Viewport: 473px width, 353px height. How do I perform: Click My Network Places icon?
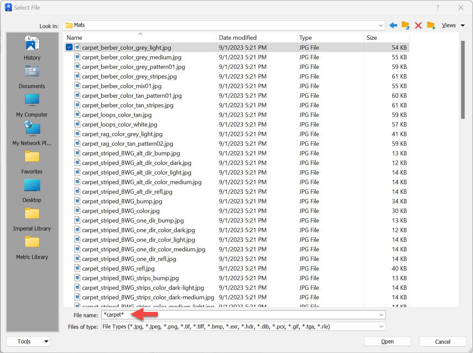[32, 132]
